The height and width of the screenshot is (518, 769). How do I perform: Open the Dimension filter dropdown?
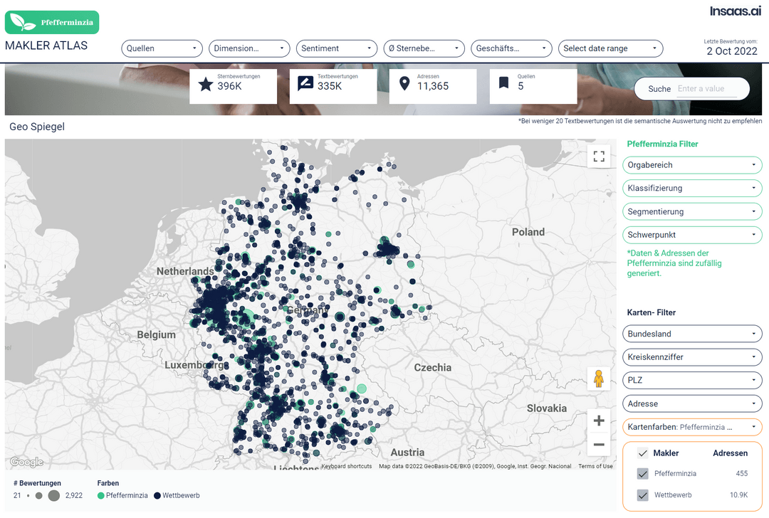tap(249, 48)
